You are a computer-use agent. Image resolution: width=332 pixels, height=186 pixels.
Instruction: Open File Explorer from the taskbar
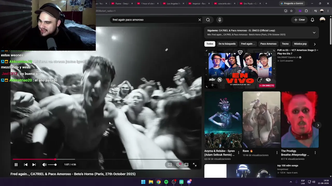151,182
